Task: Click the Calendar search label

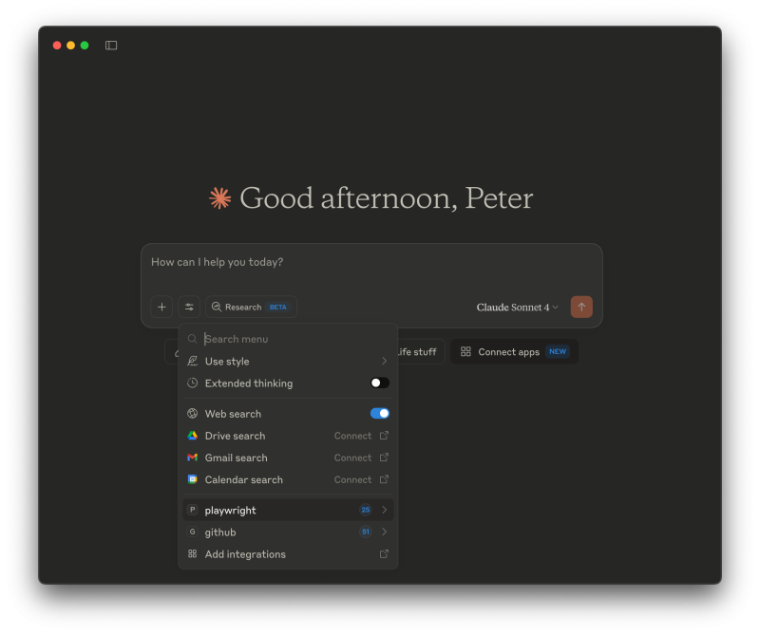Action: pyautogui.click(x=243, y=479)
